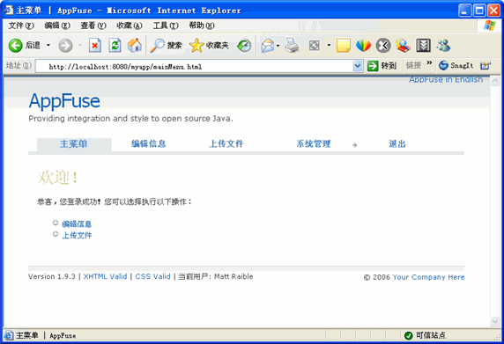
Task: Click the 当前用户: Matt Raible text
Action: 216,276
